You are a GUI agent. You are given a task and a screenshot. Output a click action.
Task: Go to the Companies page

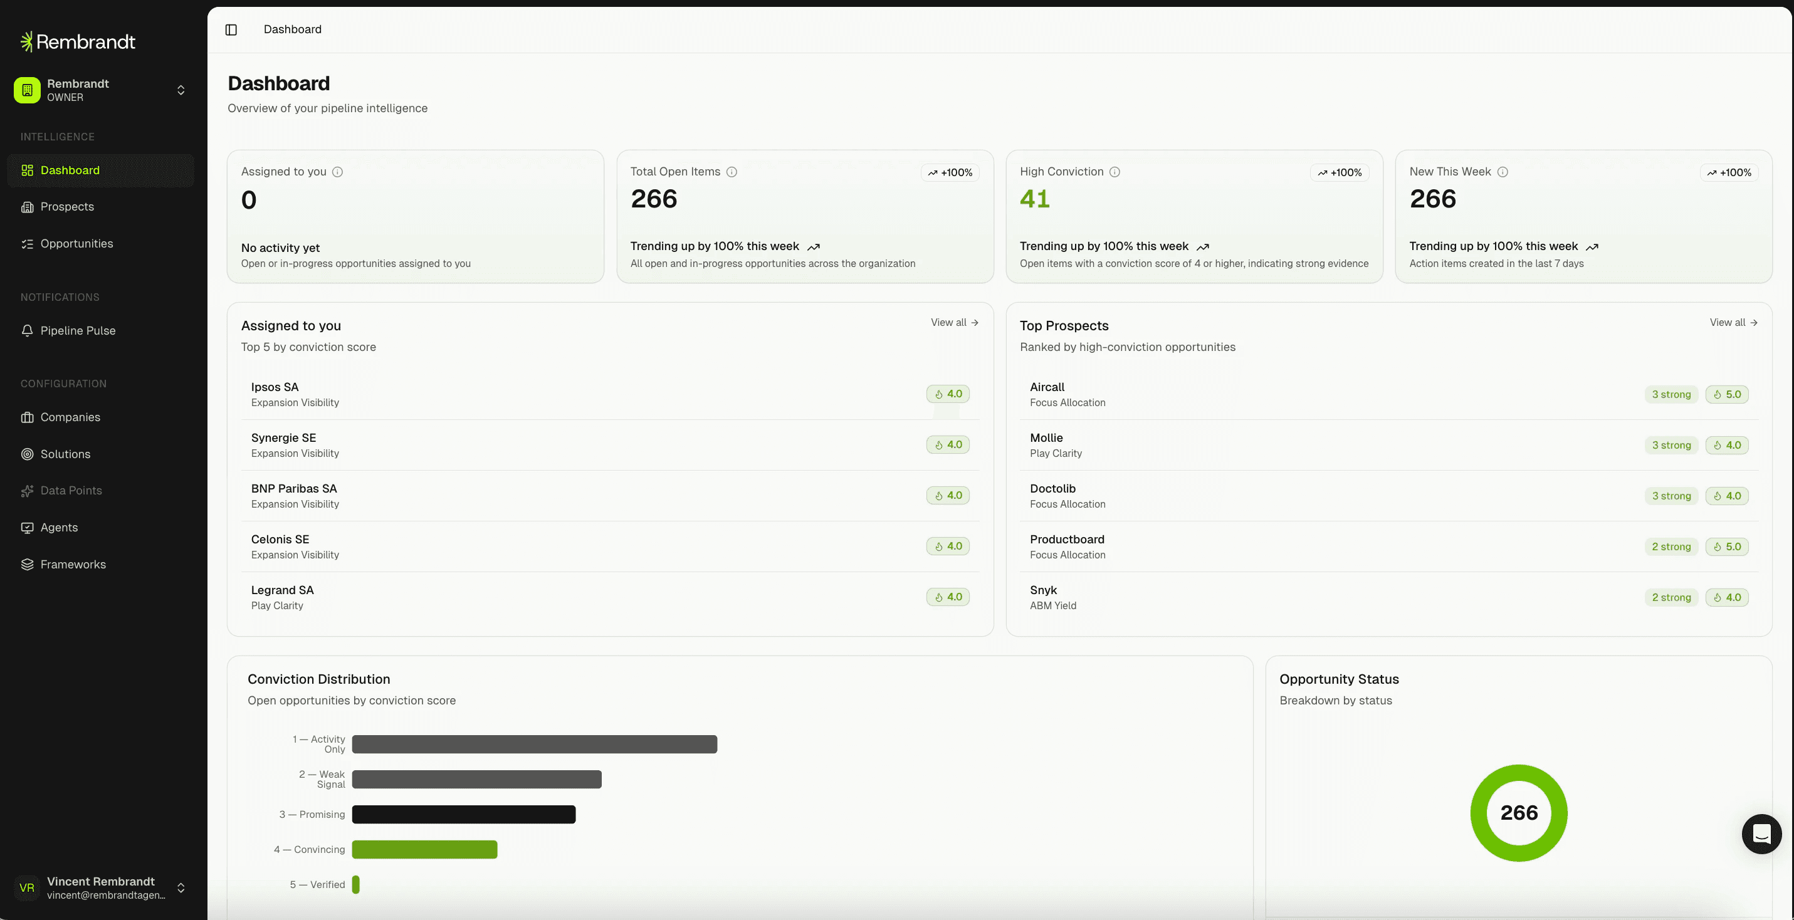[70, 417]
